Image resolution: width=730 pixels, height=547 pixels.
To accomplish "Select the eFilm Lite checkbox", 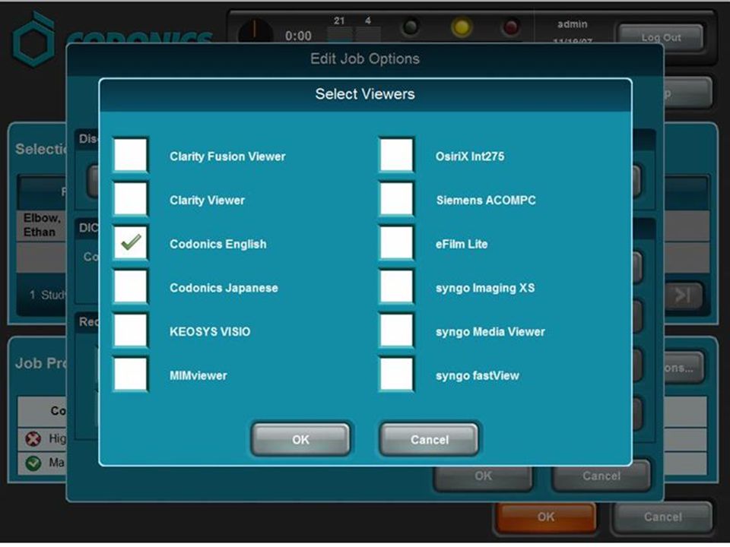I will point(396,242).
